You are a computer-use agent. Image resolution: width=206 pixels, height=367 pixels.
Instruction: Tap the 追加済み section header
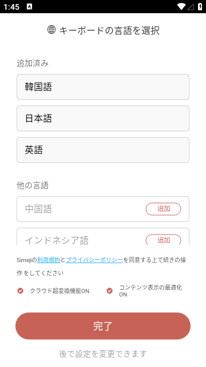click(33, 64)
